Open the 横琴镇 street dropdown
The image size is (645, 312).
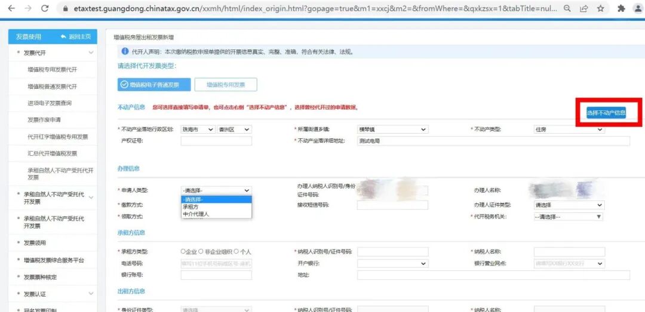[x=392, y=129]
